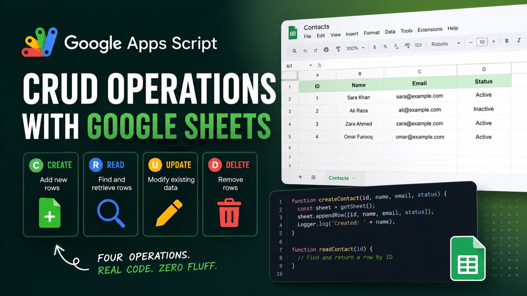
Task: Select the Inactive status cell
Action: (484, 109)
